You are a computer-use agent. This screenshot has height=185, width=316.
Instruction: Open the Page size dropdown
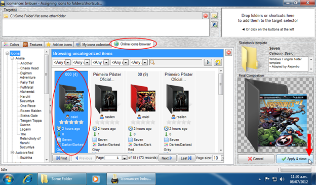222,158
